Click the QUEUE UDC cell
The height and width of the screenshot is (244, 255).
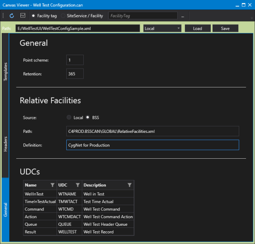69,224
